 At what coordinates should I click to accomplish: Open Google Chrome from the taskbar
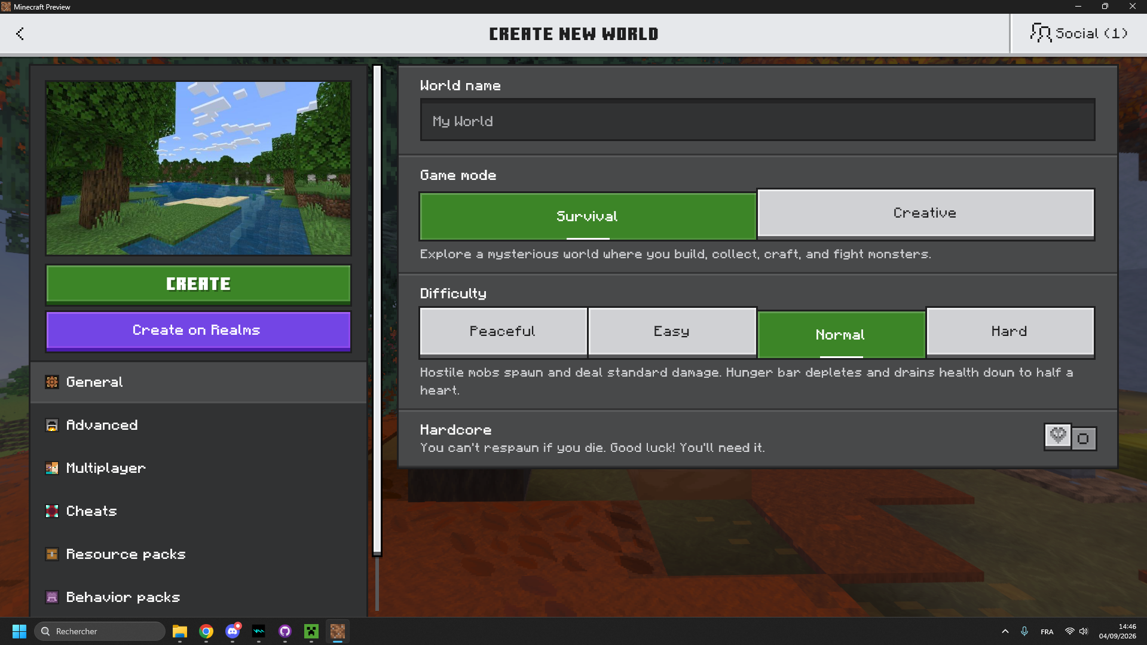206,631
